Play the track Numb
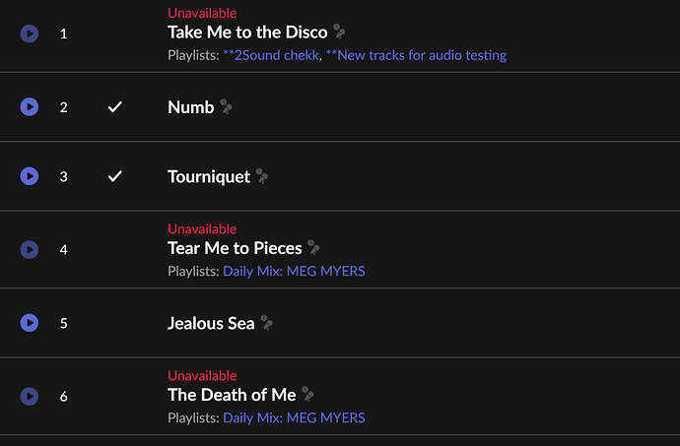This screenshot has width=680, height=446. click(x=30, y=106)
